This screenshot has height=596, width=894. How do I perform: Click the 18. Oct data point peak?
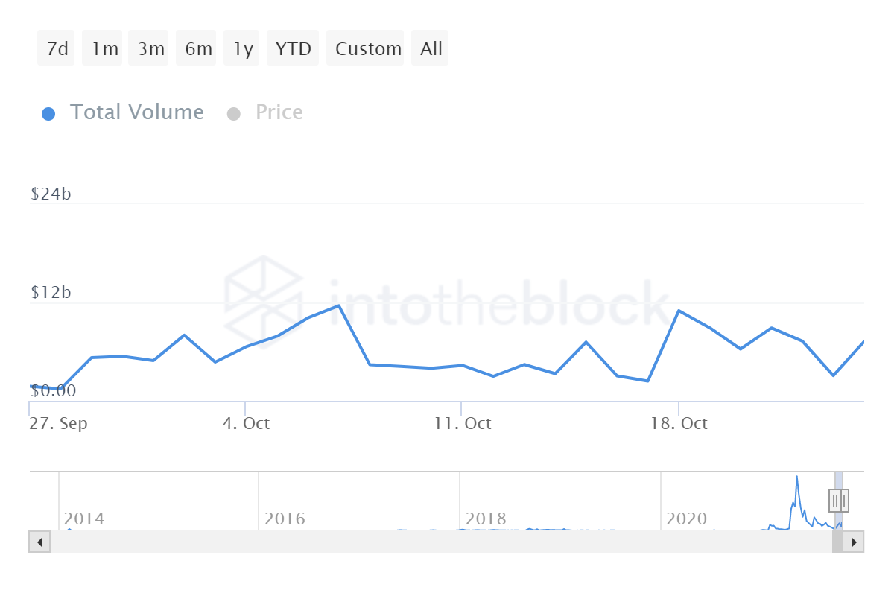click(x=679, y=311)
